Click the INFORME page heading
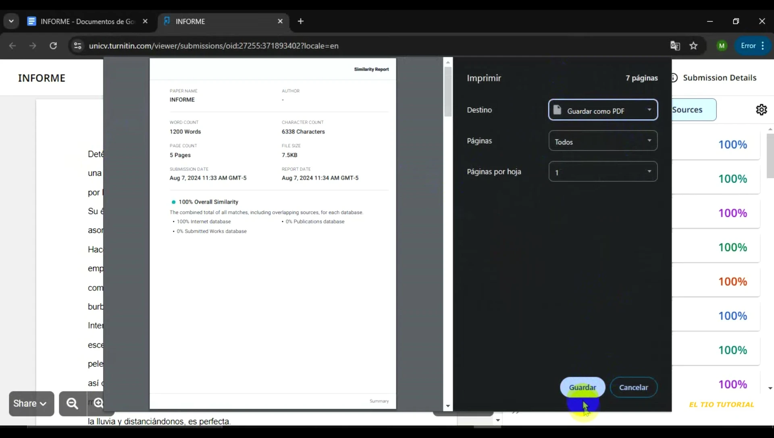 click(42, 78)
